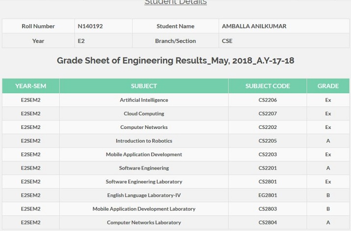Screen dimensions: 351x231
Task: Select the B grade for English Language Laboratory-IV
Action: 328,195
